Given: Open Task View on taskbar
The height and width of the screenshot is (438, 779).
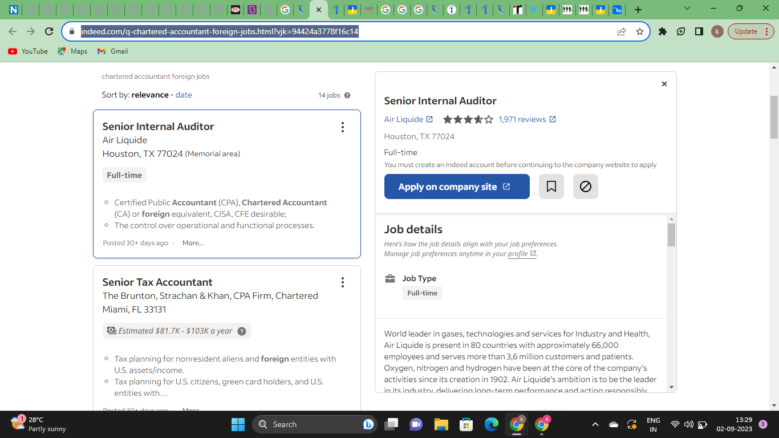Looking at the screenshot, I should [x=391, y=424].
